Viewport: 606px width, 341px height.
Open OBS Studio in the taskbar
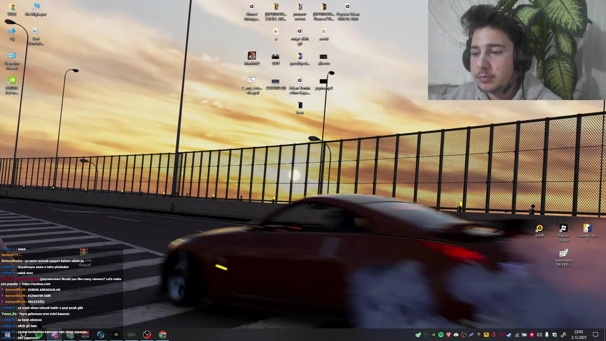pos(147,335)
